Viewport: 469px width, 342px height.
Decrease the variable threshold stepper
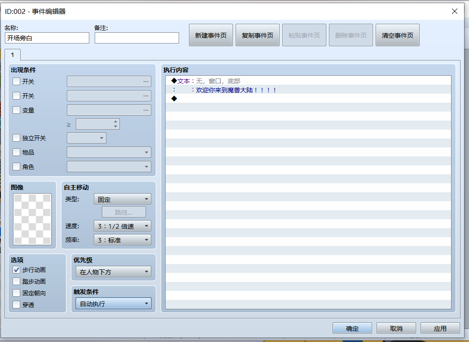click(115, 126)
